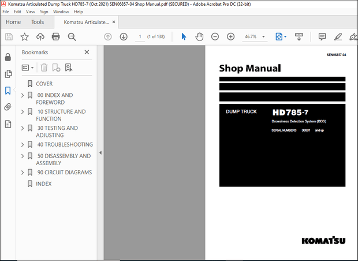Expand the 40 TROUBLESHOOTING bookmark
Screen dimensions: 358x261
coord(23,144)
